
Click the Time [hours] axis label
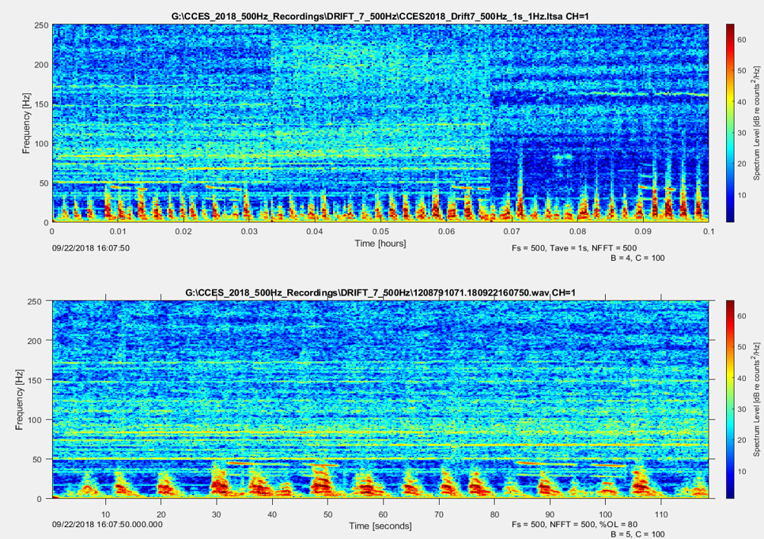tap(380, 243)
